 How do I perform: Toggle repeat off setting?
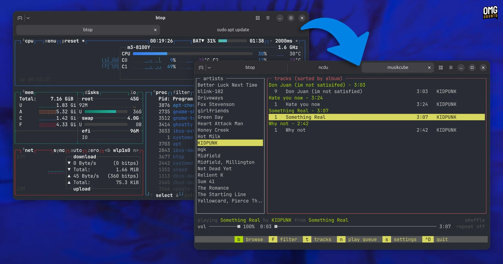pyautogui.click(x=470, y=227)
